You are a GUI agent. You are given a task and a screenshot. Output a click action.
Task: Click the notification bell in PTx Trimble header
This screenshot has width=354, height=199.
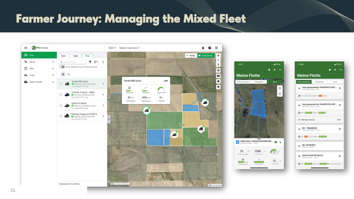click(203, 48)
